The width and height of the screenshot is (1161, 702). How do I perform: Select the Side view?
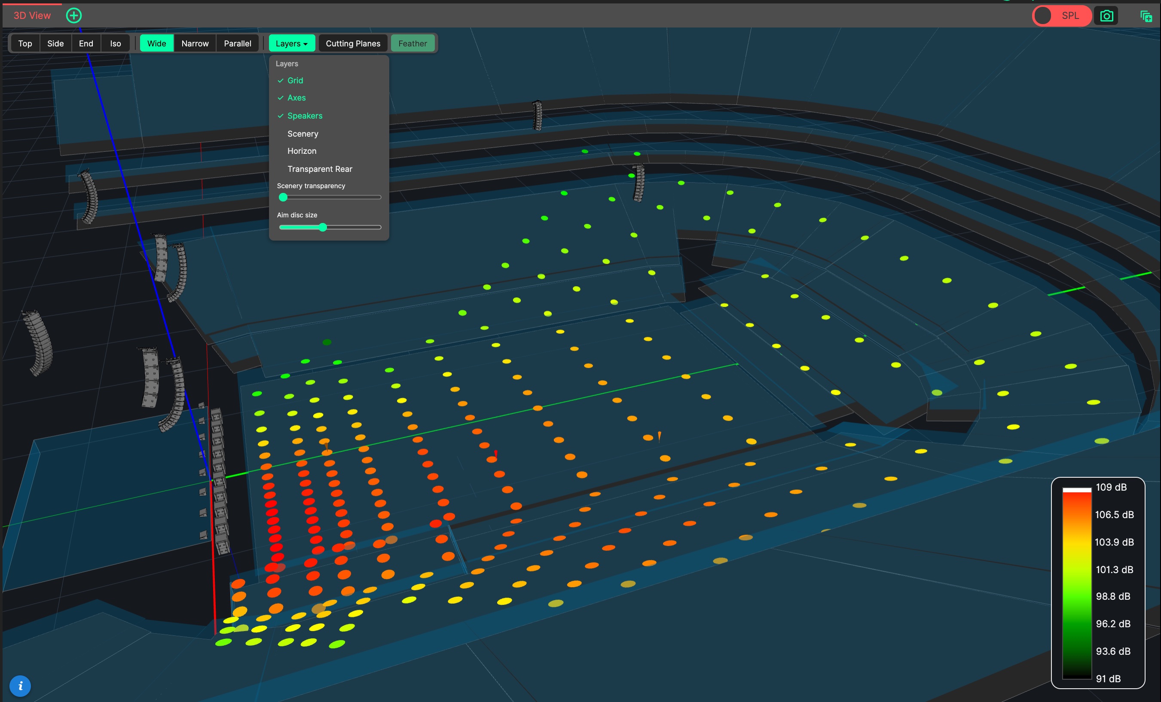[55, 43]
